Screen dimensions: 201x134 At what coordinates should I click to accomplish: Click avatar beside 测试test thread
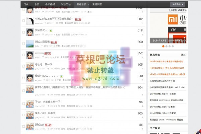click(x=30, y=126)
